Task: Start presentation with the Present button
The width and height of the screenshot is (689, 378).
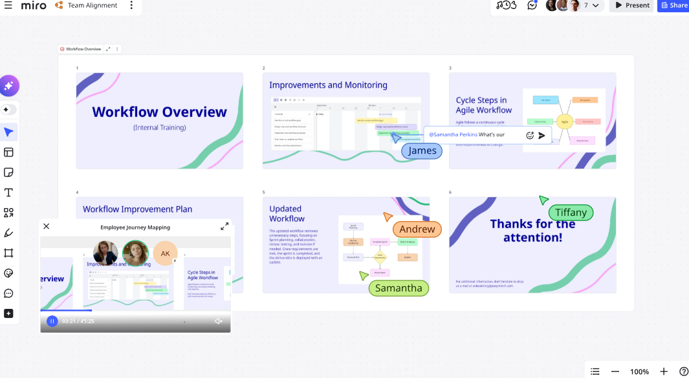Action: 632,5
